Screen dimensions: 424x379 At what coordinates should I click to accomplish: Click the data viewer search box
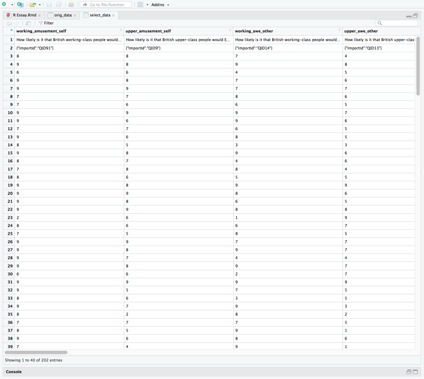point(397,23)
